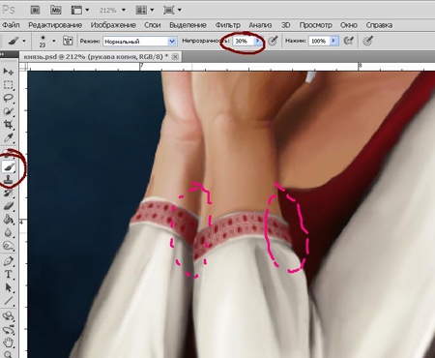Collapse the toolbox with double-arrow
435x358 pixels.
click(3, 54)
